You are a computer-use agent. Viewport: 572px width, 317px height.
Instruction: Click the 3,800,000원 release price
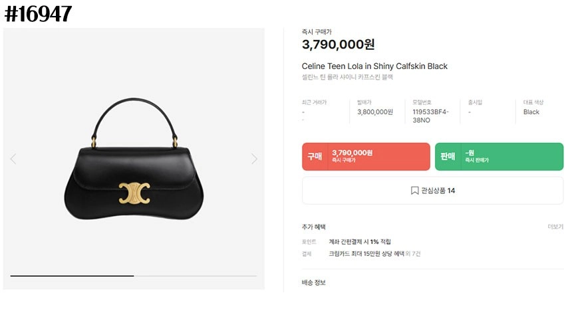tap(375, 112)
